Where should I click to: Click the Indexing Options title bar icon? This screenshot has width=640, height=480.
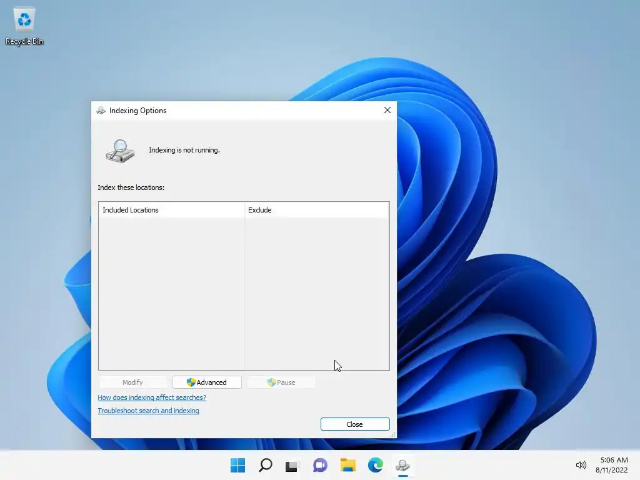tap(101, 111)
